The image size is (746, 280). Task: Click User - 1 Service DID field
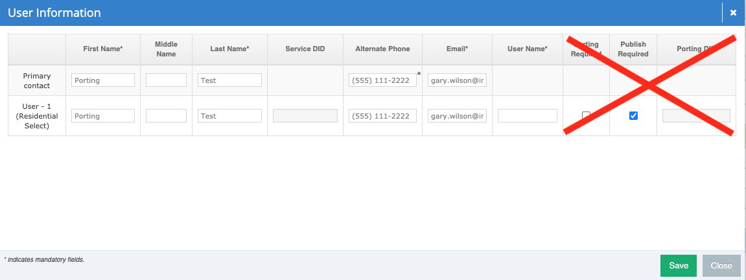tap(305, 116)
